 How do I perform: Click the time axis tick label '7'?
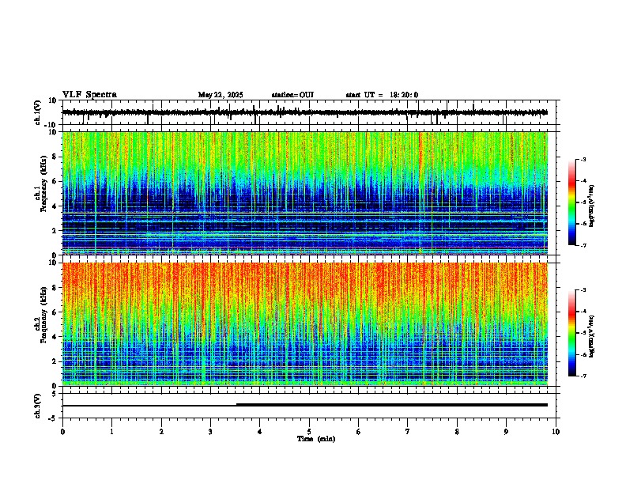[408, 432]
